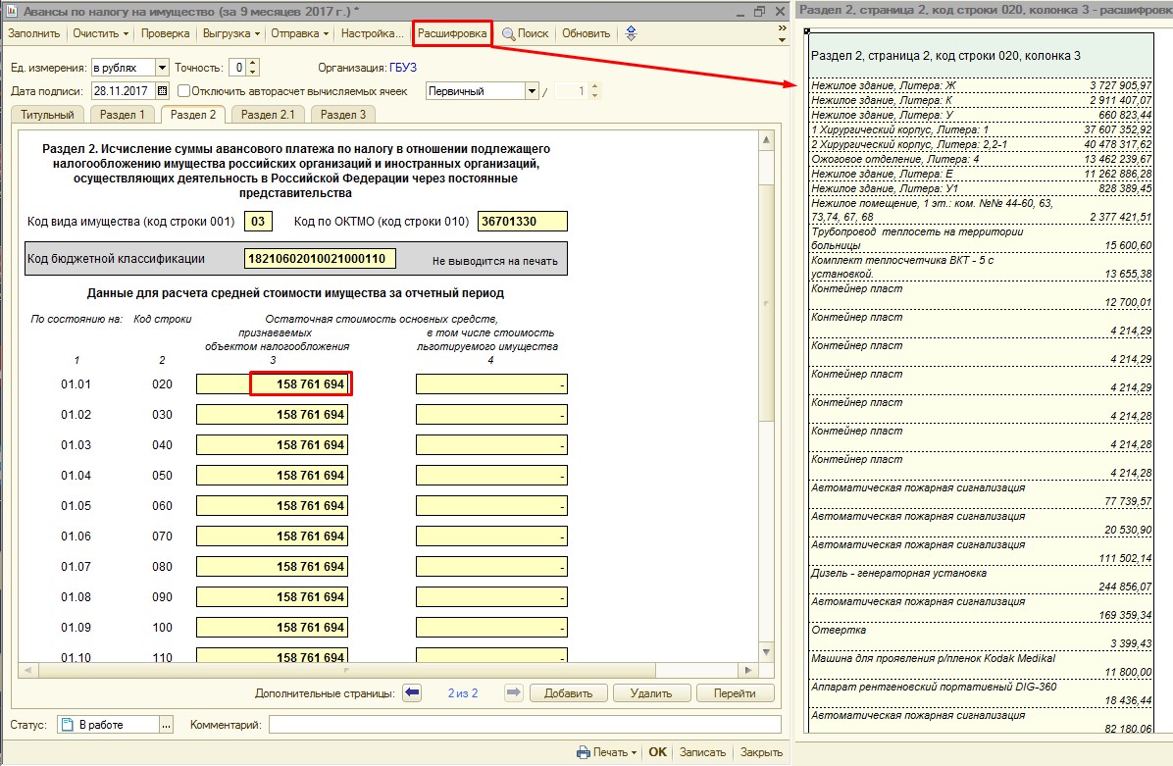Screen dimensions: 1173x766
Task: Go to previous additional page arrow
Action: [x=412, y=693]
